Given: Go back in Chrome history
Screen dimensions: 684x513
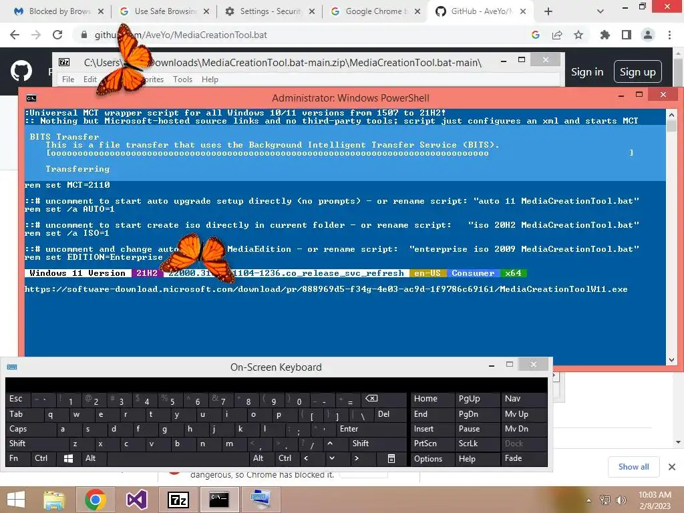Looking at the screenshot, I should click(15, 35).
